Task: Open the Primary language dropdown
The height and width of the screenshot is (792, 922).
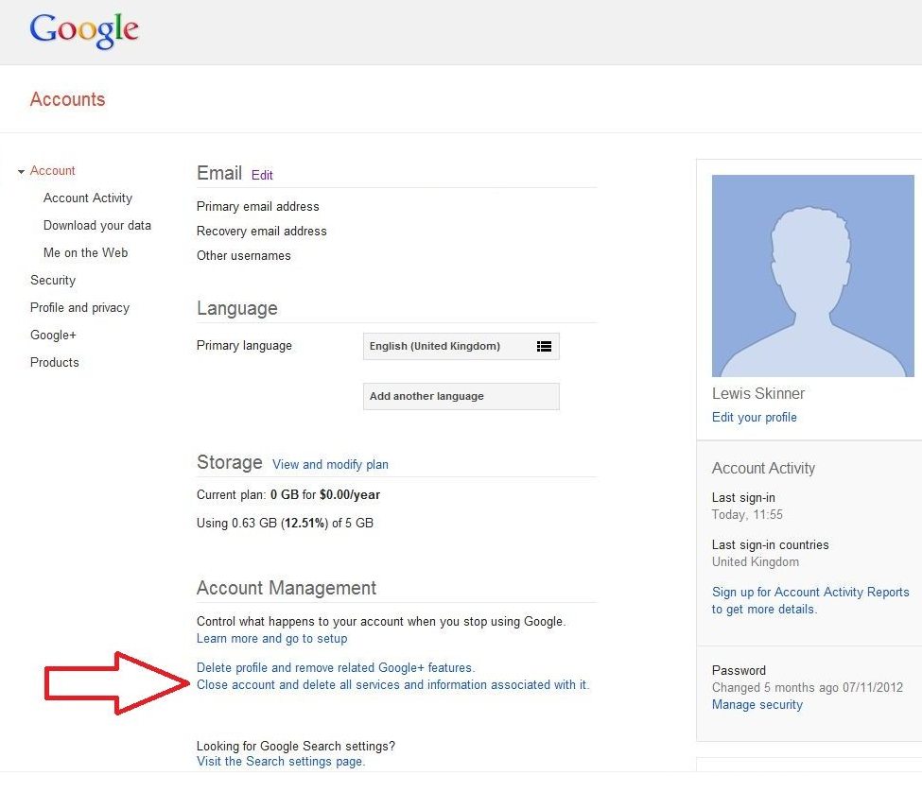Action: [461, 346]
